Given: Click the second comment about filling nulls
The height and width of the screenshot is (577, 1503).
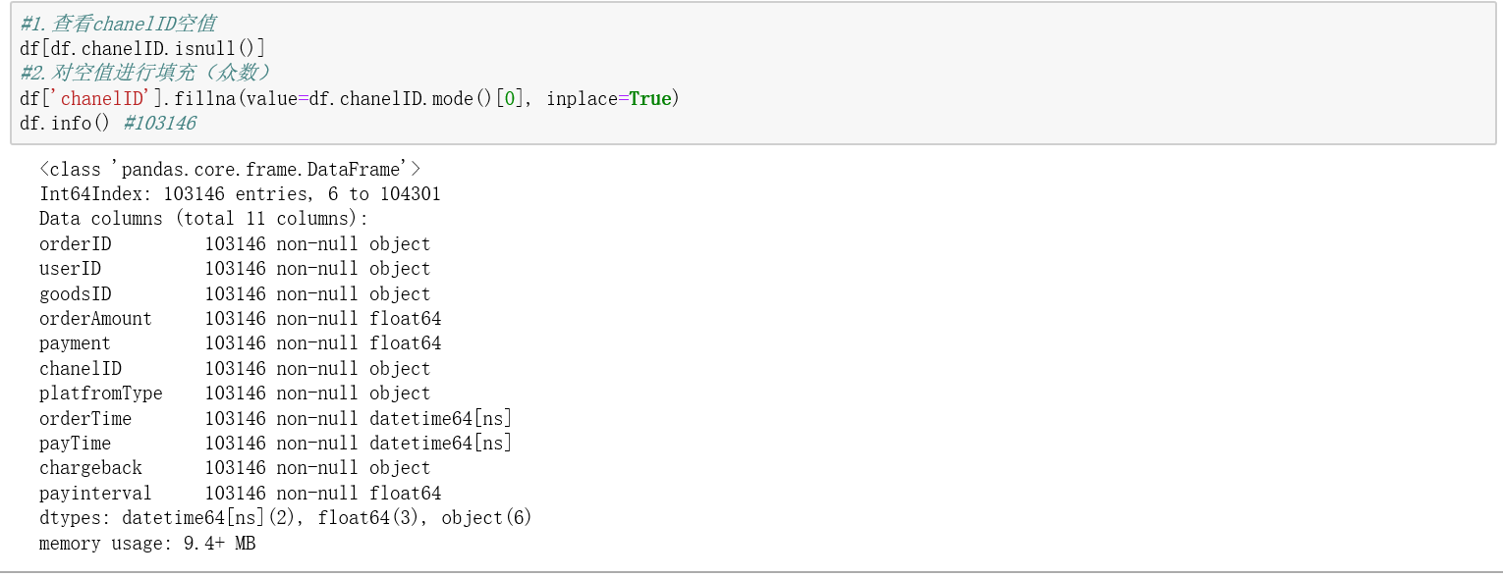Looking at the screenshot, I should click(x=146, y=74).
